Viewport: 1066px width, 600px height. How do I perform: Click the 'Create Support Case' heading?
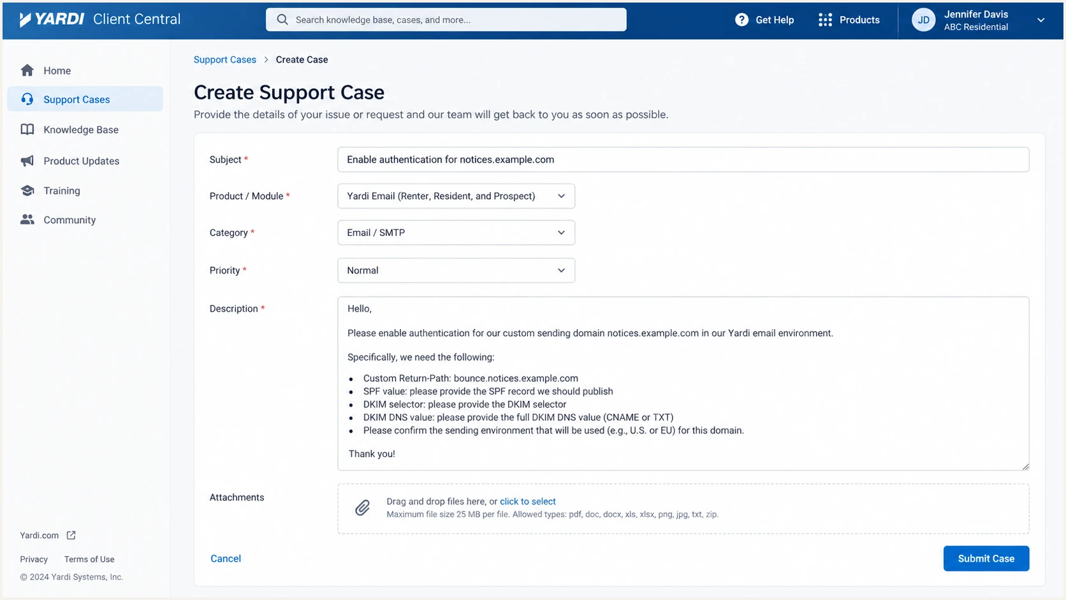(x=289, y=92)
